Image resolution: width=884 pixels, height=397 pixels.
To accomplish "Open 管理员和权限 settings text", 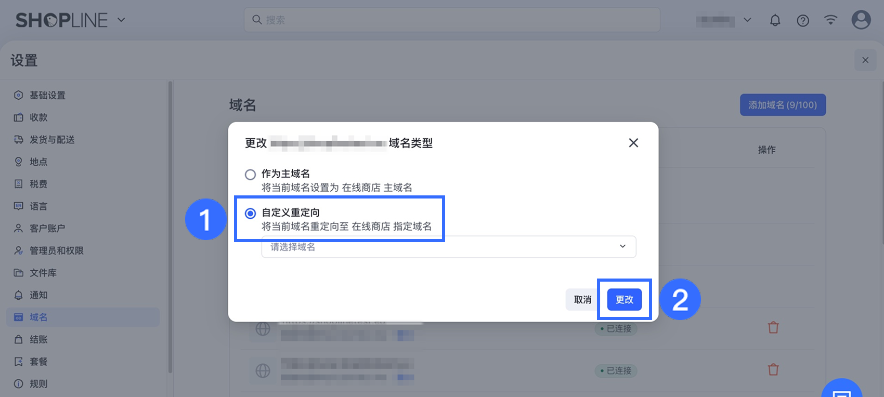I will click(57, 250).
